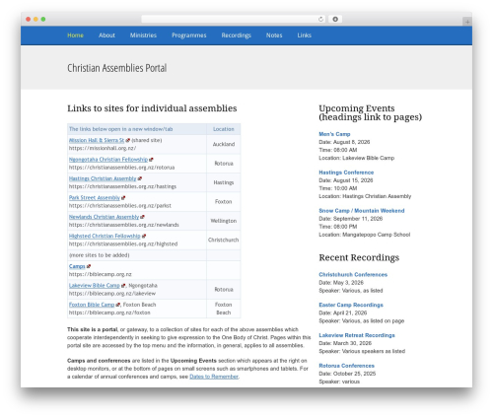
Task: Open Mission Hall & Sierra St link
Action: pos(97,140)
